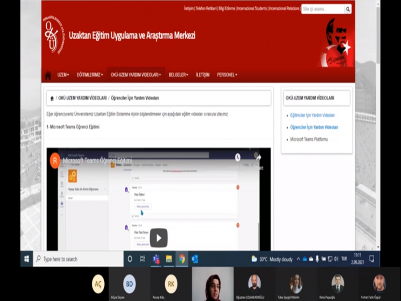The image size is (401, 301).
Task: Expand the EĞİTİMLERİMİZ menu
Action: (90, 75)
